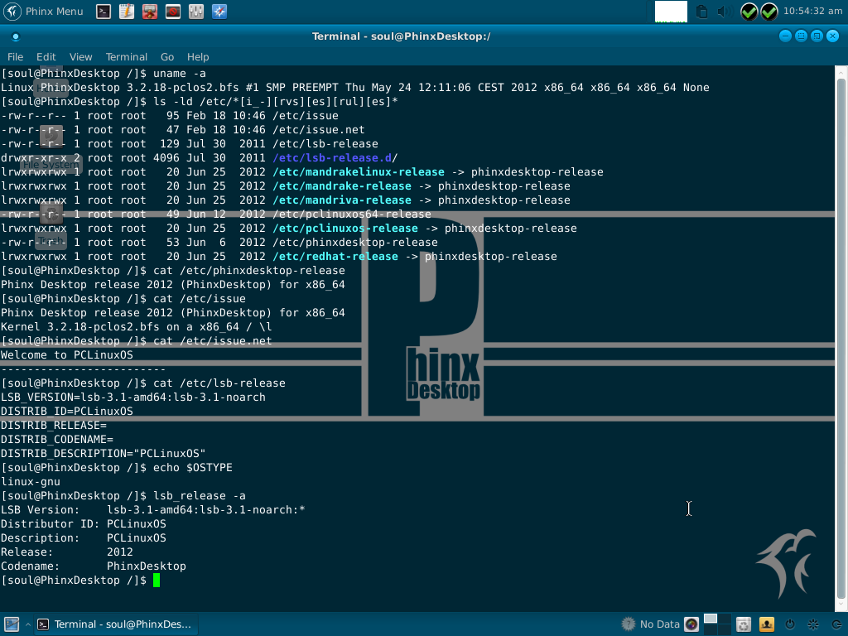The image size is (848, 636).
Task: Click the "Release: 2012" output line
Action: click(66, 552)
